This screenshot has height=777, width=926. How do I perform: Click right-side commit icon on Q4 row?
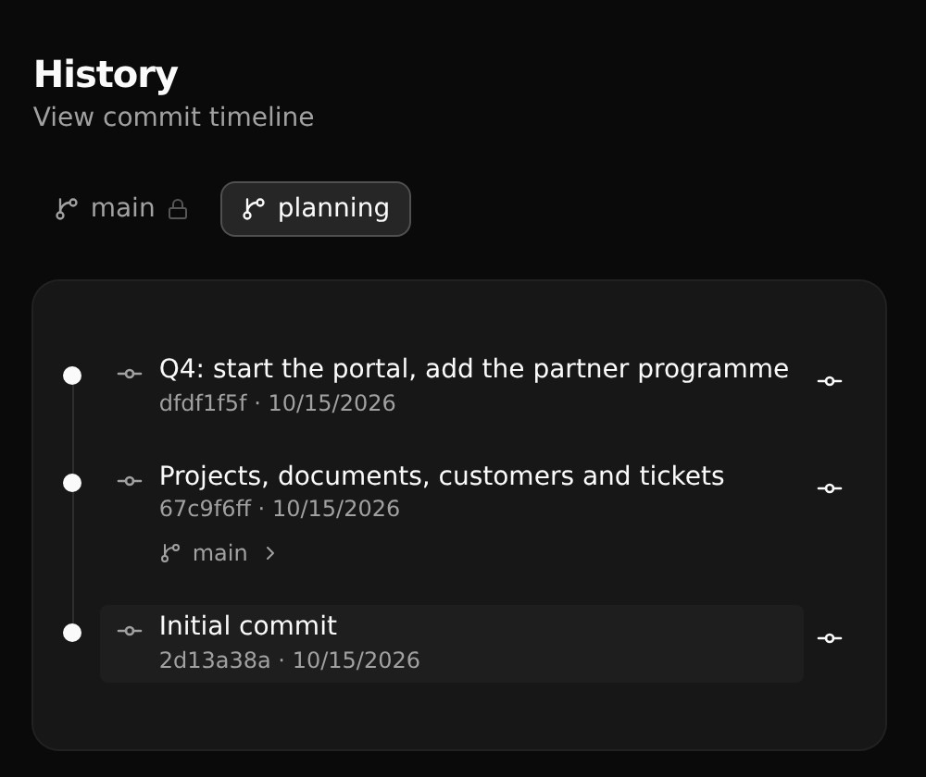tap(829, 381)
